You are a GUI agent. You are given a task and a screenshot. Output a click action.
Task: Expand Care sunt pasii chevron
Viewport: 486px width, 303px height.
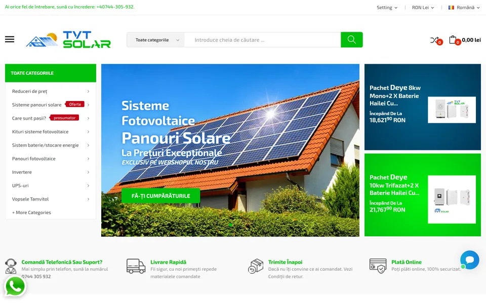(x=88, y=118)
